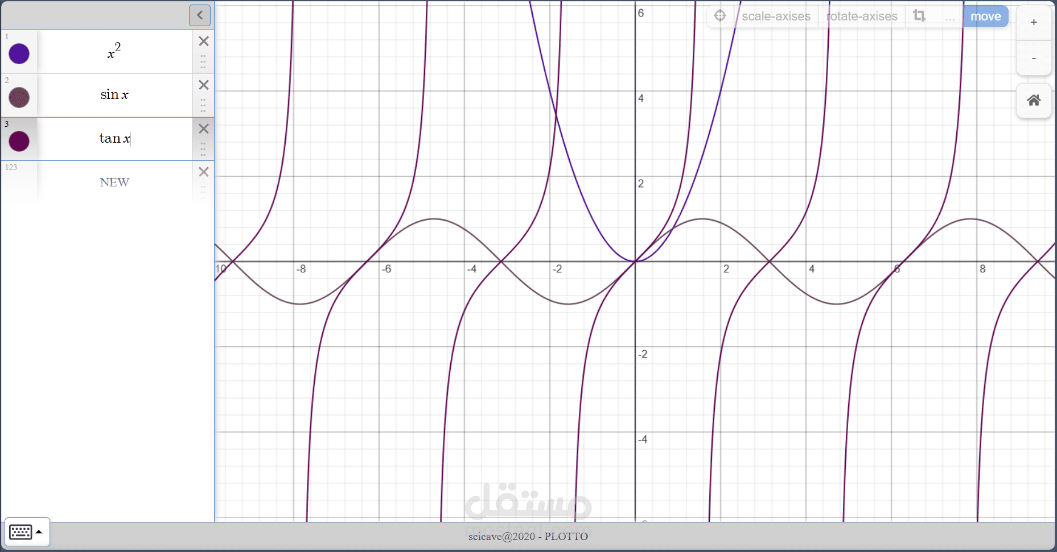The height and width of the screenshot is (552, 1057).
Task: Toggle visibility of the tan x curve
Action: click(19, 140)
